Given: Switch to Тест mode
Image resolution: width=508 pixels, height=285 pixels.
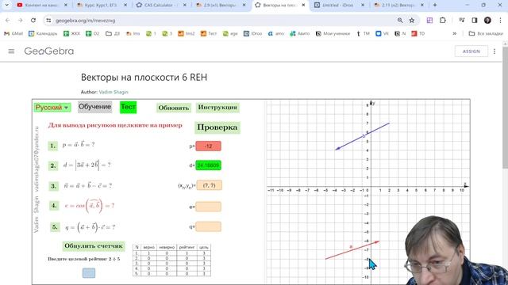Looking at the screenshot, I should (x=128, y=108).
